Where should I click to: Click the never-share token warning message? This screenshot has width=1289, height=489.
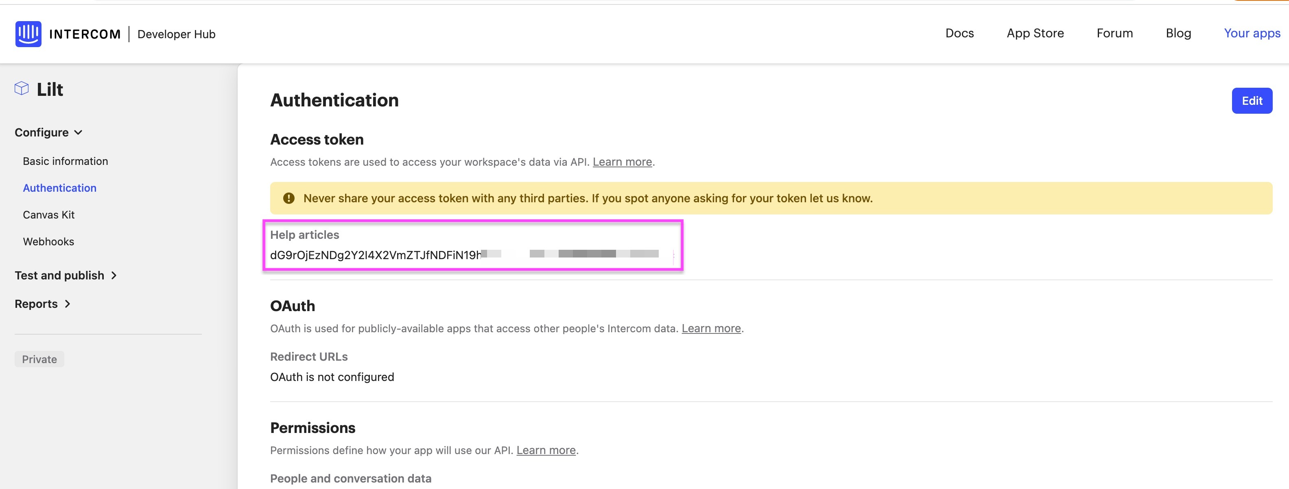point(588,198)
